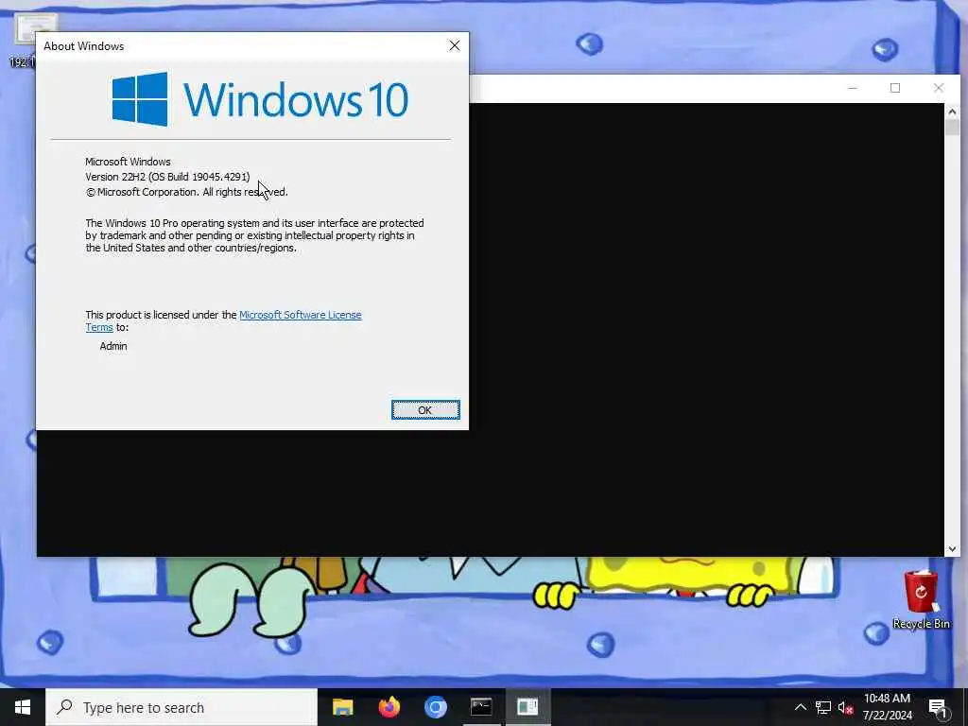
Task: Click the muted volume tray icon
Action: click(x=845, y=707)
